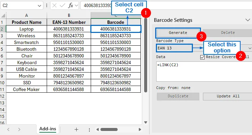Collapse the Barcode Settings pane chevron
Image resolution: width=252 pixels, height=135 pixels.
tap(248, 20)
